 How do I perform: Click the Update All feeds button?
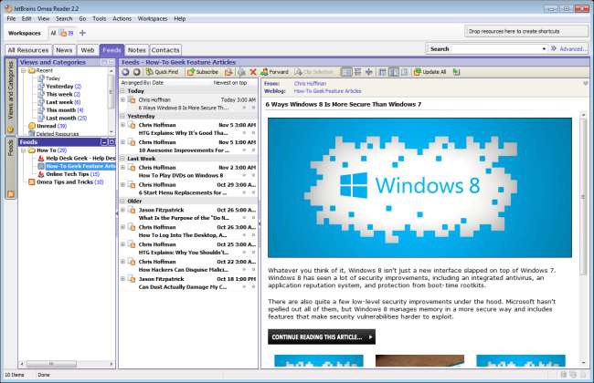click(x=430, y=72)
